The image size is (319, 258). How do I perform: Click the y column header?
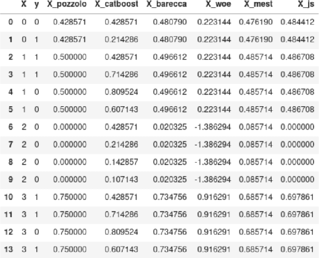tap(37, 5)
